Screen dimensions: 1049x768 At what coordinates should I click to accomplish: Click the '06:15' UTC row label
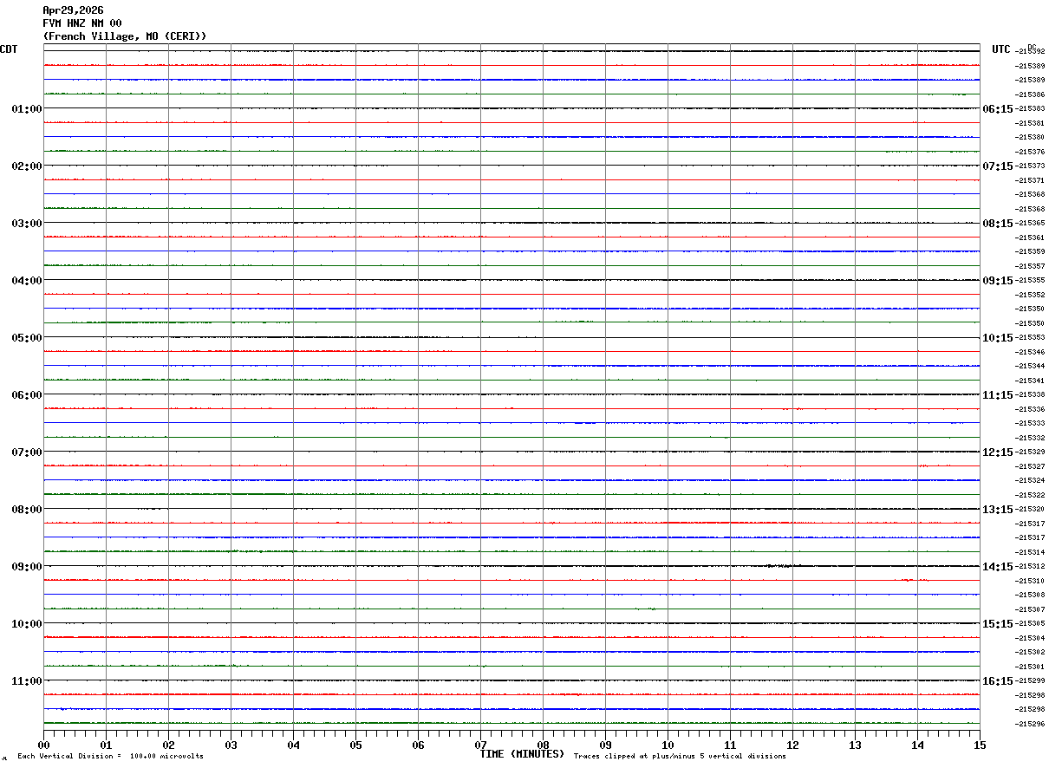point(997,109)
